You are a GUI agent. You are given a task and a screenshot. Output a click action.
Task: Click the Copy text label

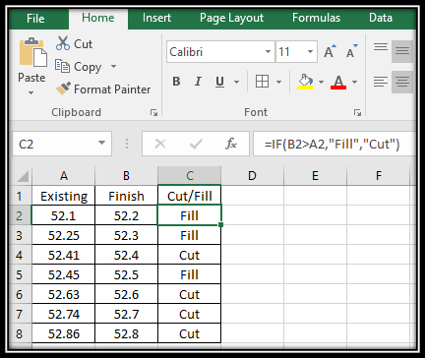point(88,67)
